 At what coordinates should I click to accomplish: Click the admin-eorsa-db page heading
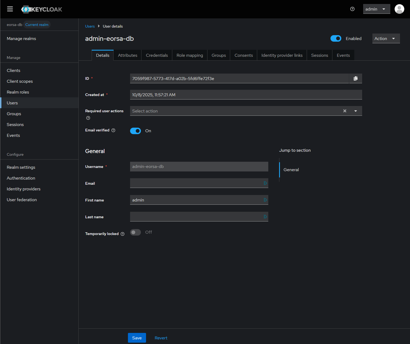click(110, 39)
